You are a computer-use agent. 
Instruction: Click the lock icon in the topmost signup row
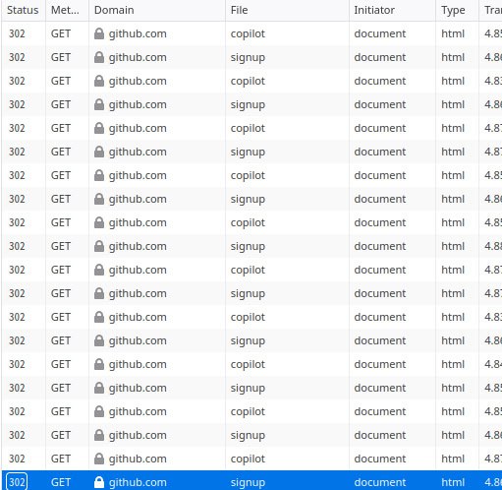99,57
